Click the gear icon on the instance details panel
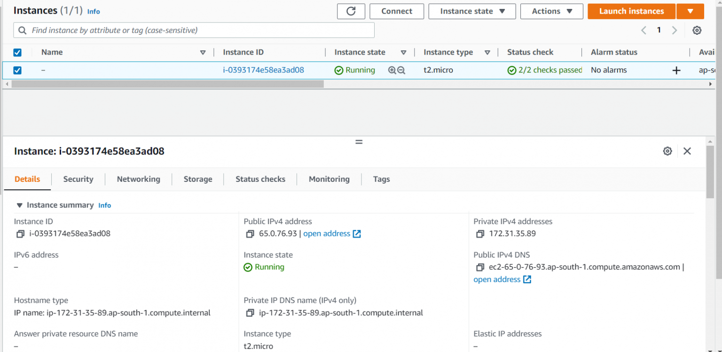 (x=667, y=151)
